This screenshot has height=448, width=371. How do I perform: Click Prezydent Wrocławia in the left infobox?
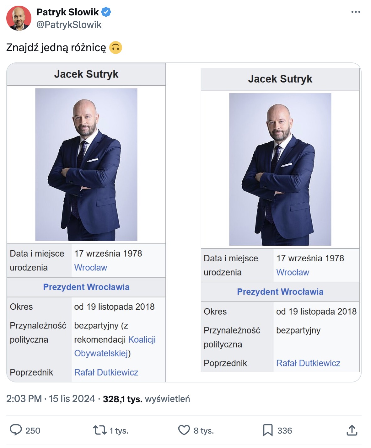[87, 287]
